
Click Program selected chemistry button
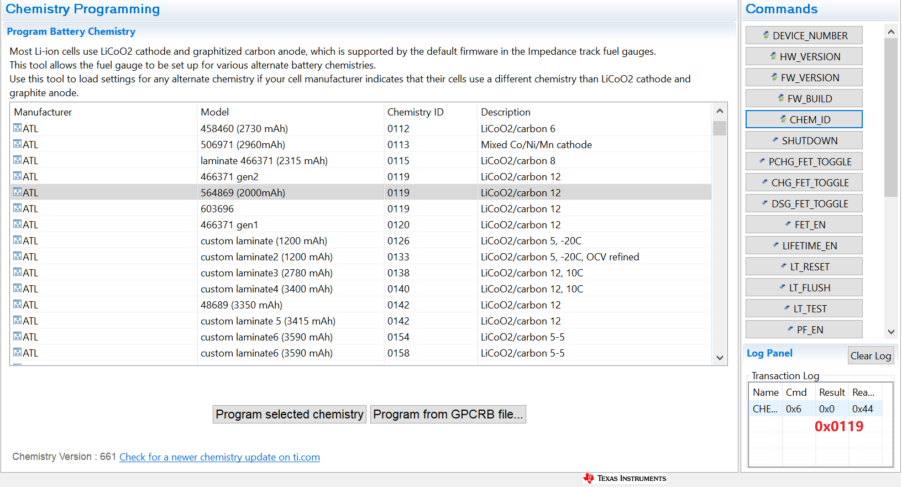point(290,414)
